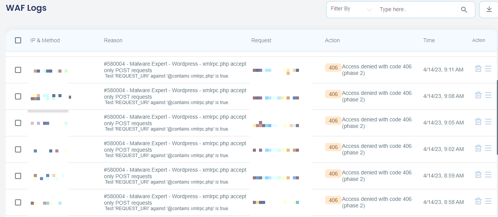The image size is (498, 217).
Task: Click the 406 badge in 9:02 AM row
Action: 333,147
